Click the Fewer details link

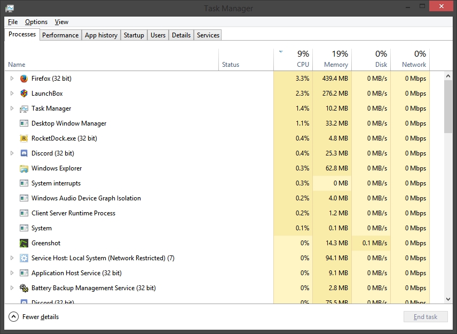(x=41, y=317)
